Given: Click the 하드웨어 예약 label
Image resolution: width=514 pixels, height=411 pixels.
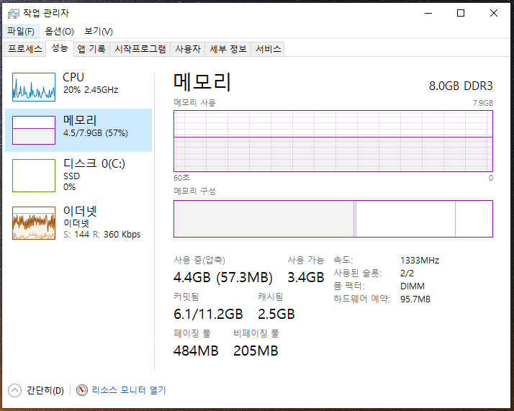Looking at the screenshot, I should (361, 299).
